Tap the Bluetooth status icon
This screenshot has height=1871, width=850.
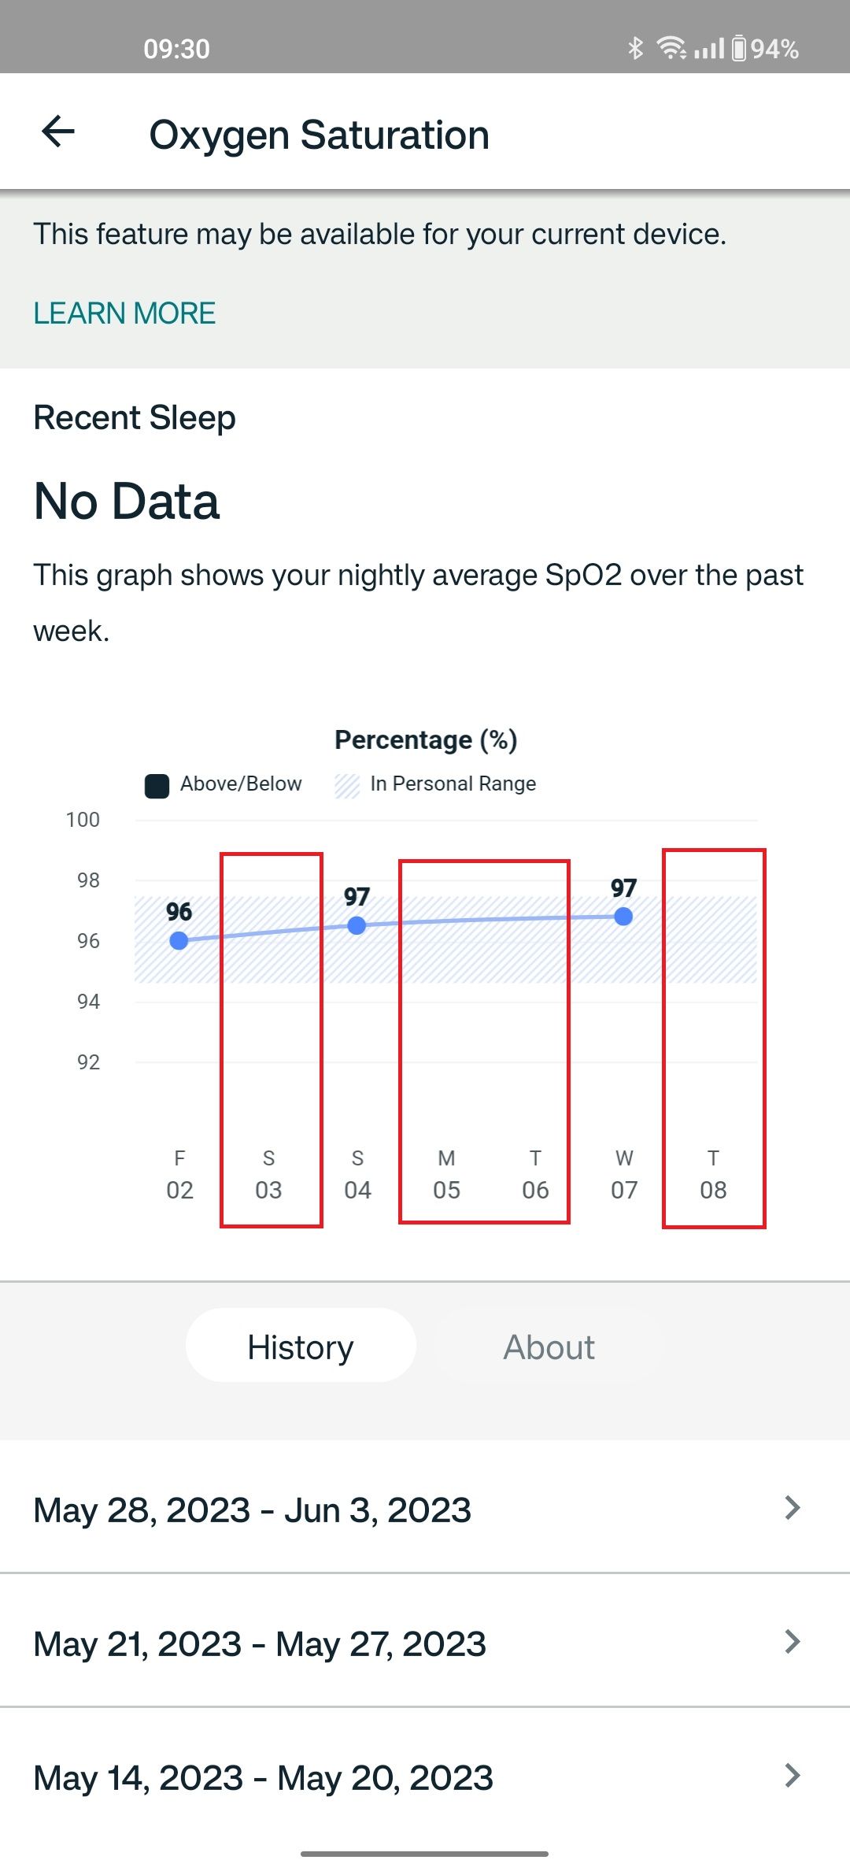[x=635, y=49]
